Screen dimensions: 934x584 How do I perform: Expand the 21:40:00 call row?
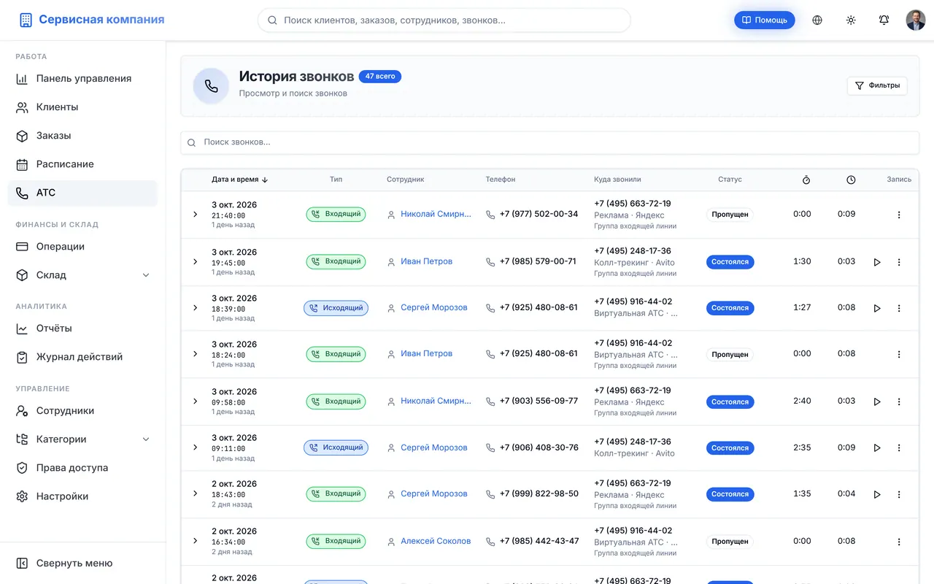(x=195, y=215)
